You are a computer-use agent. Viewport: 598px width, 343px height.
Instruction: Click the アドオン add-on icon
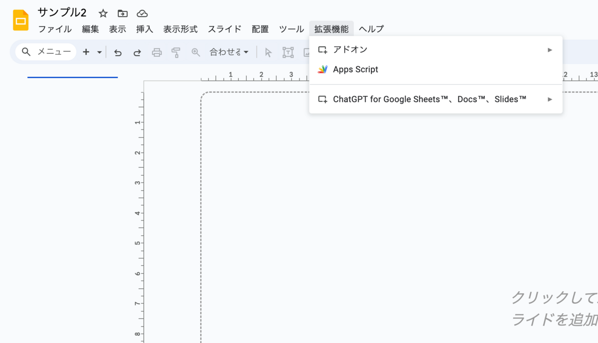[323, 50]
